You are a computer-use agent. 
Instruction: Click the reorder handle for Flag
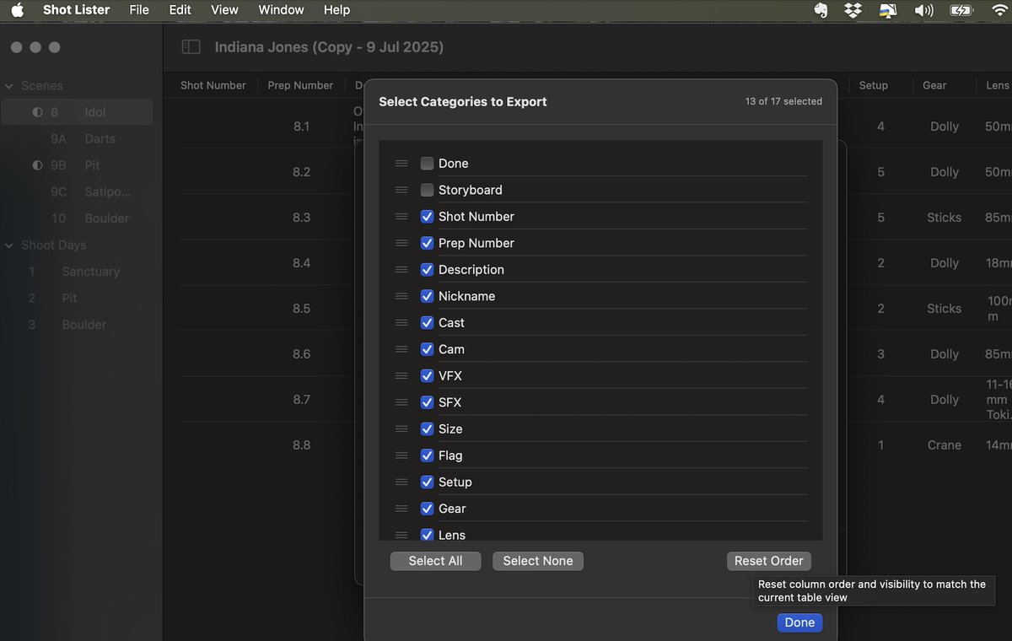[401, 455]
